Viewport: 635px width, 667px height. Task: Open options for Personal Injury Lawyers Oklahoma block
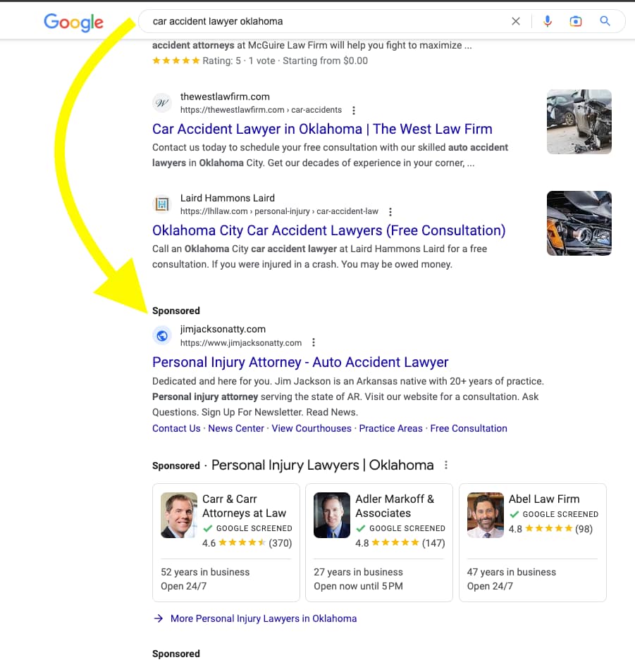[x=446, y=465]
